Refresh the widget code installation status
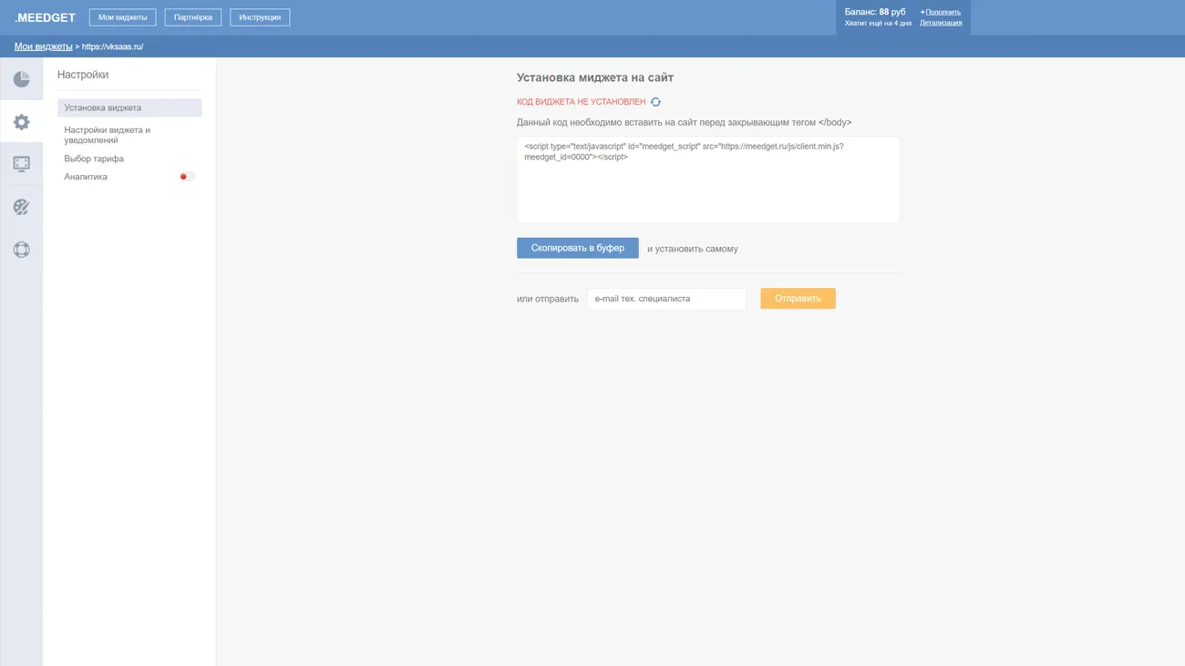 click(x=655, y=102)
